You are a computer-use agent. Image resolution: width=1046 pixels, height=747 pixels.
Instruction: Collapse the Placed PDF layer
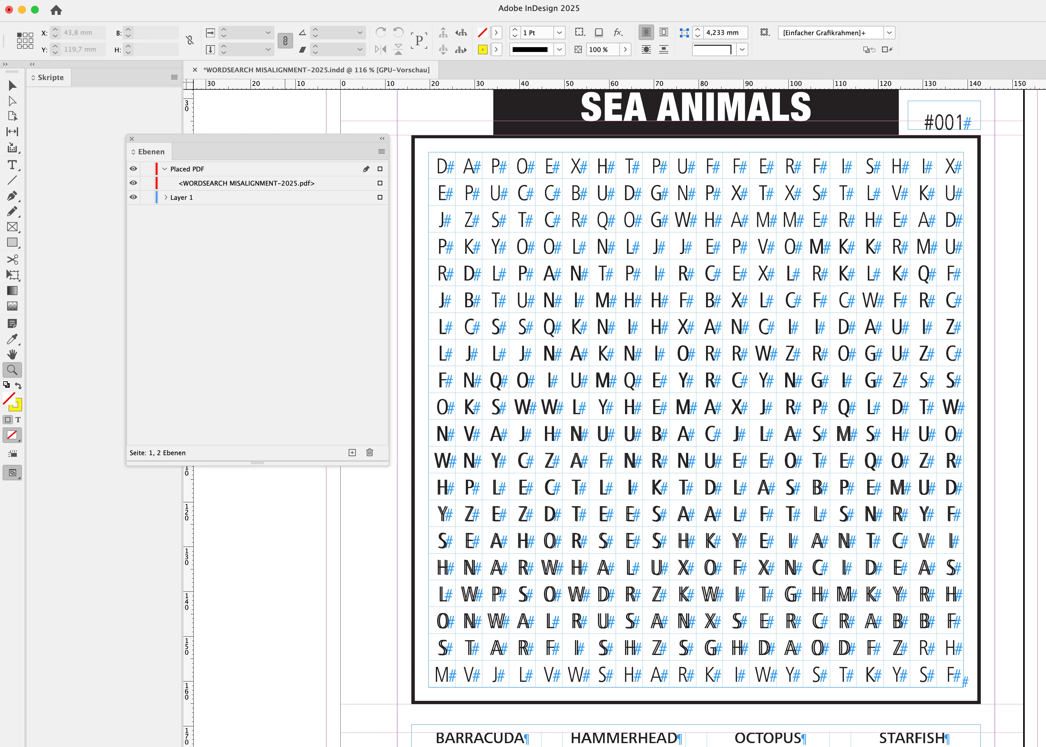(x=165, y=169)
